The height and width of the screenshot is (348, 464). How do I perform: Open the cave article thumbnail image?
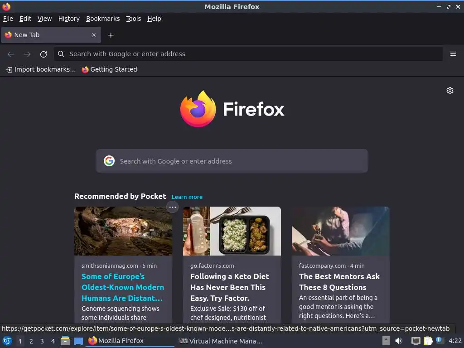123,231
